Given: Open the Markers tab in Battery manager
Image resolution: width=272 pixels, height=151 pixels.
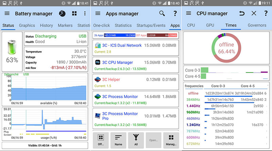Looking at the screenshot, I should point(65,26).
